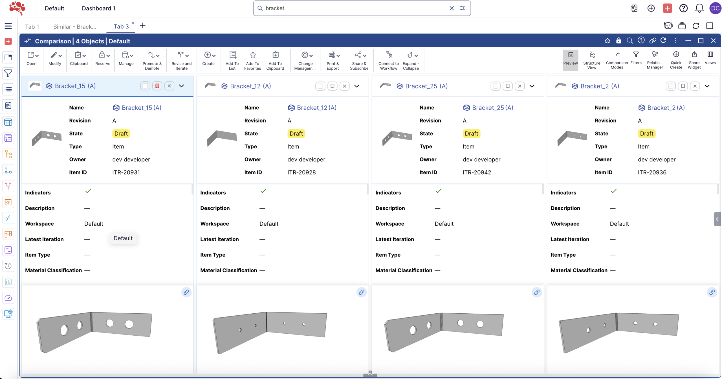Switch to Tab 1

coord(32,26)
